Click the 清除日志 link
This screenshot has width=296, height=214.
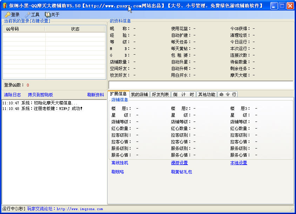coord(13,95)
